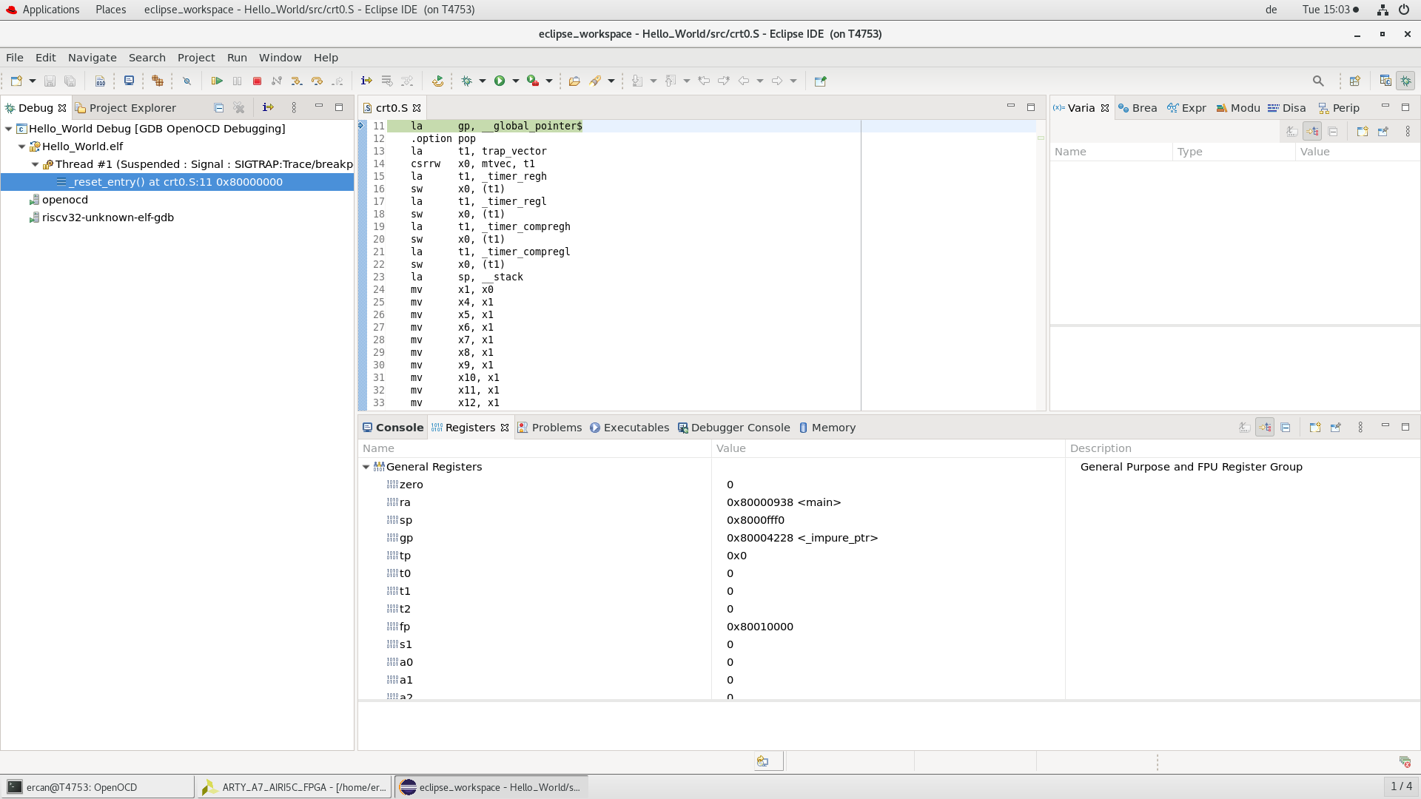Open the Debug view menu (three dots)
1421x799 pixels.
click(294, 108)
